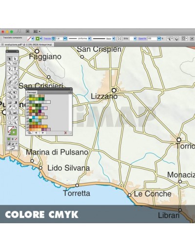
Task: Open the stroke weight 1 pt dropdown
Action: click(x=65, y=39)
